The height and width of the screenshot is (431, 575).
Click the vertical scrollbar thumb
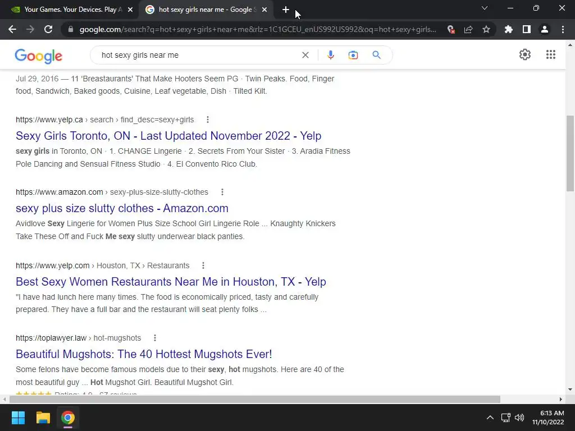coord(570,153)
